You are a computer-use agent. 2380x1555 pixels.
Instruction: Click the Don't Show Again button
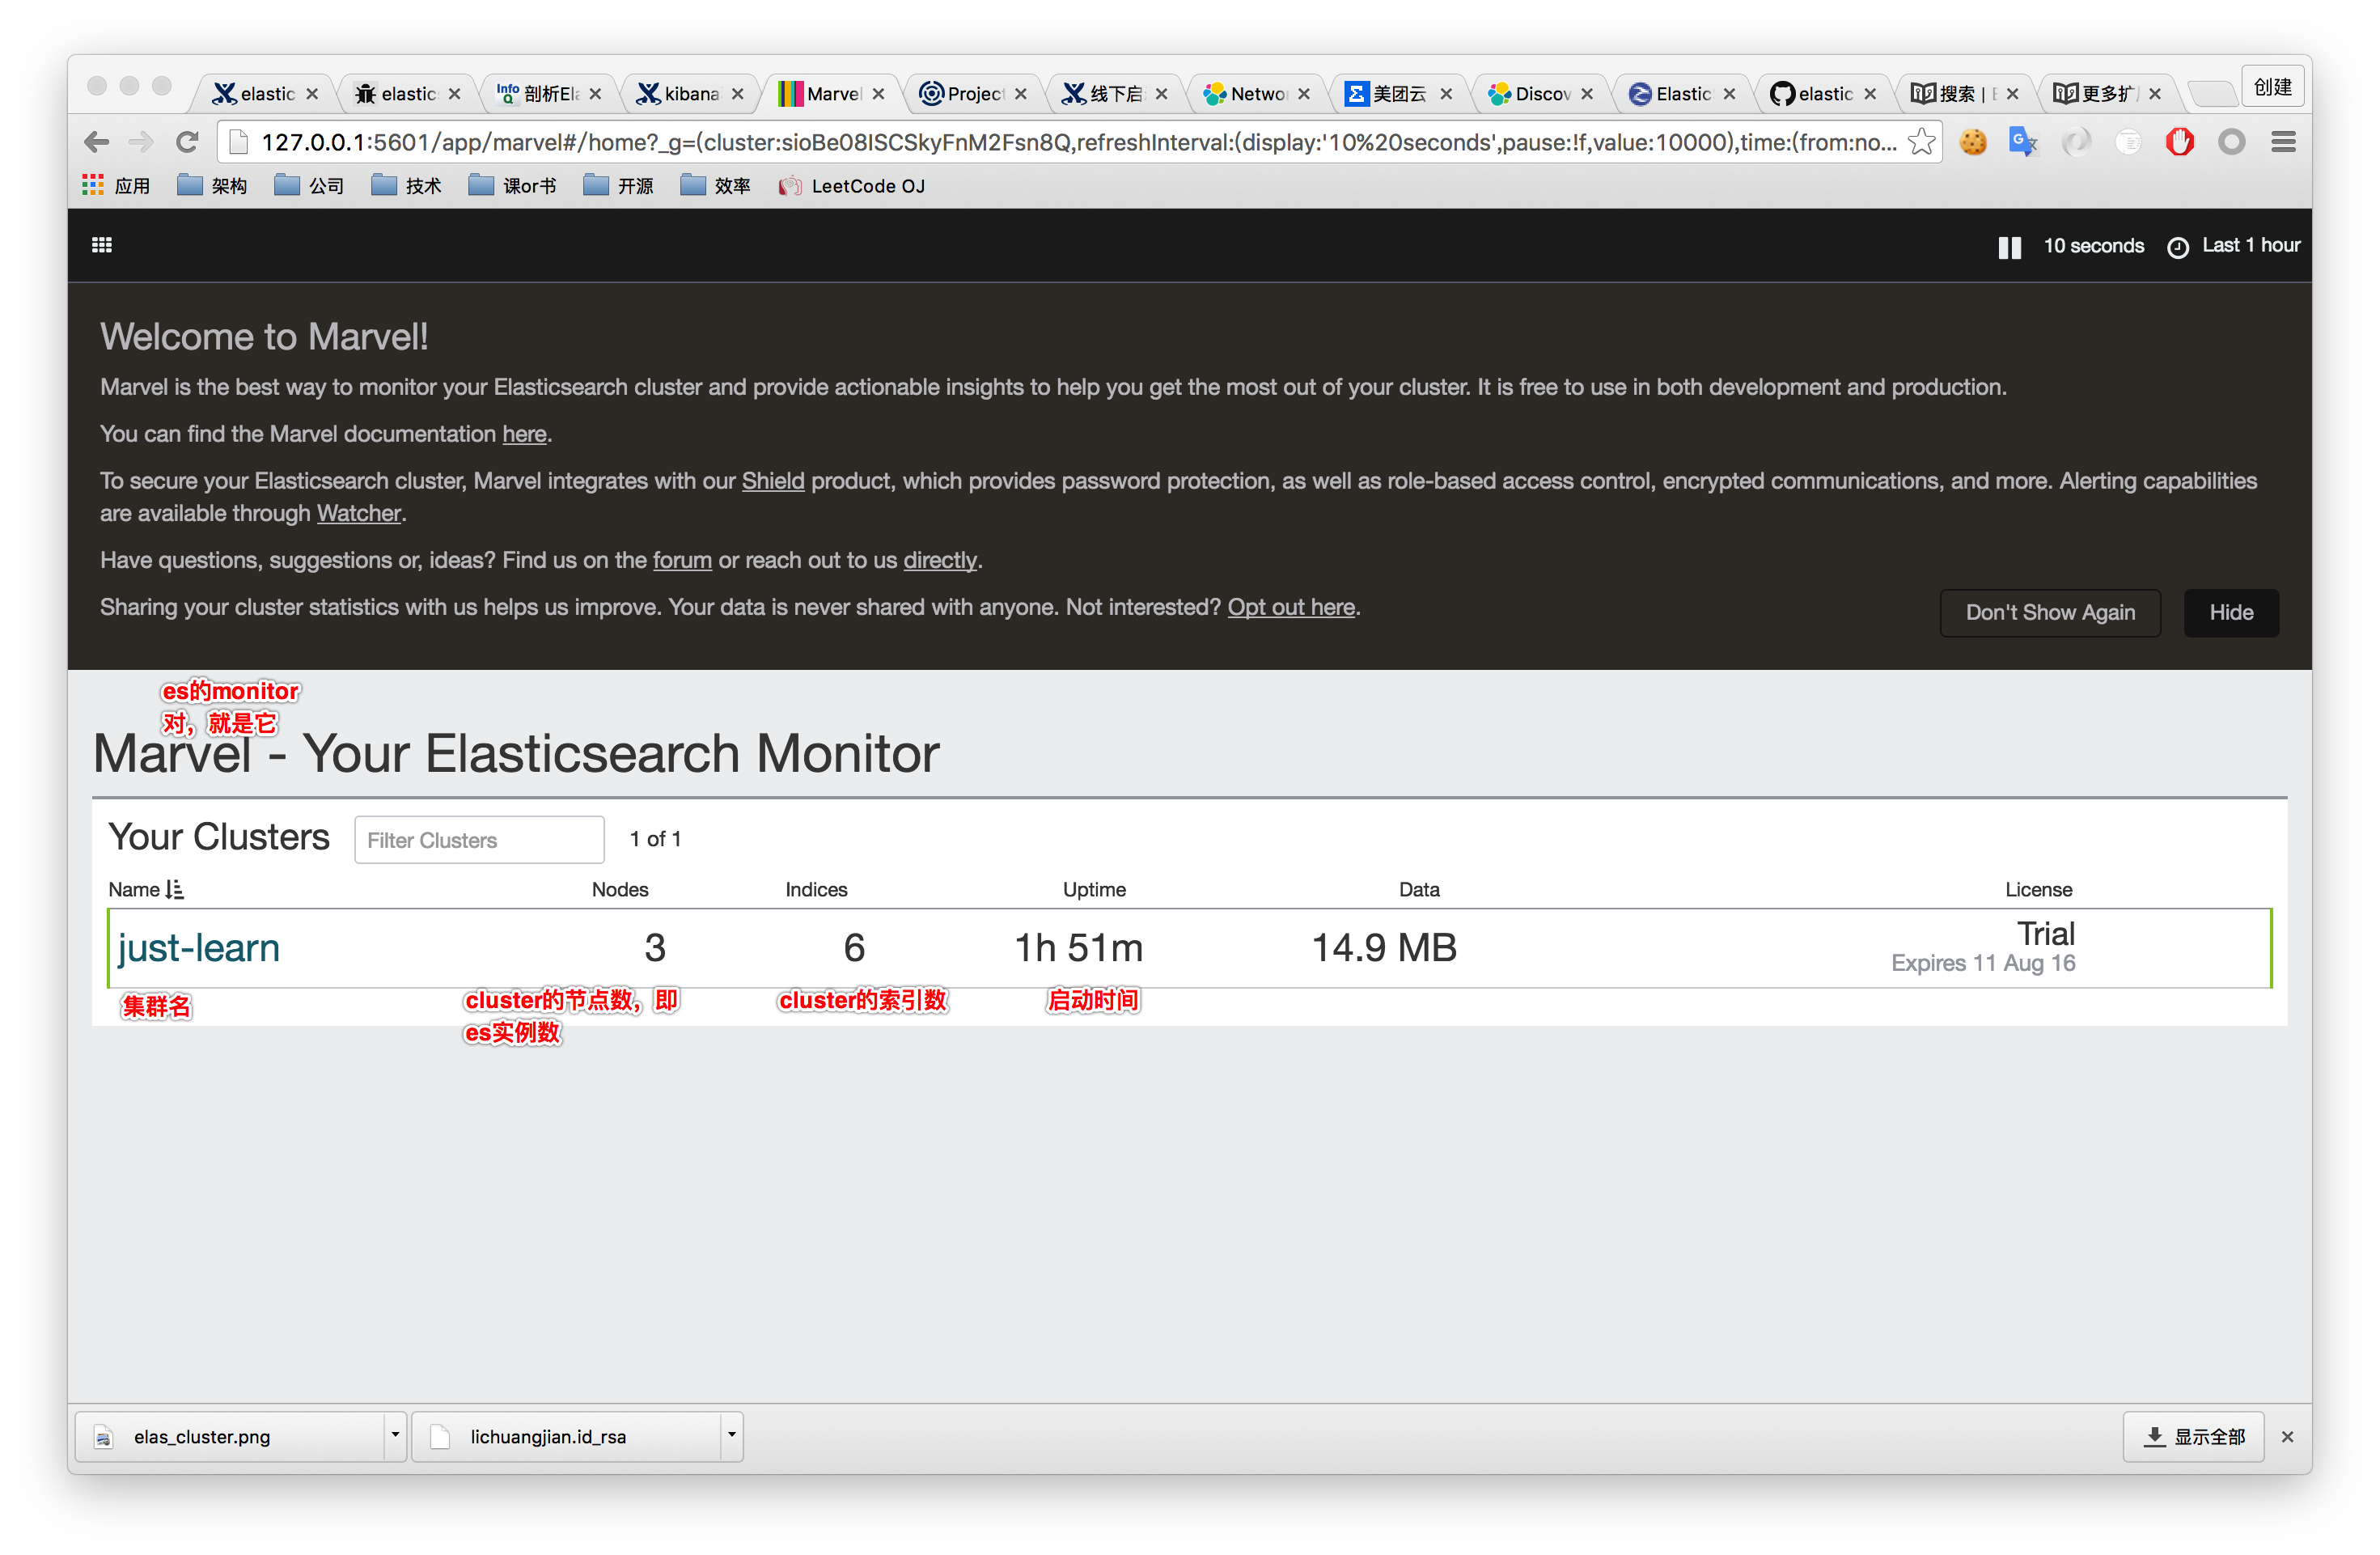2049,612
